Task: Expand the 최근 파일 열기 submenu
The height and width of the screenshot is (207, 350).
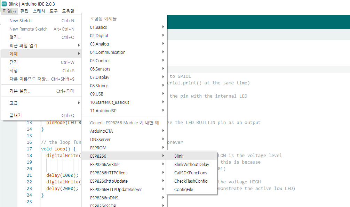Action: [41, 45]
